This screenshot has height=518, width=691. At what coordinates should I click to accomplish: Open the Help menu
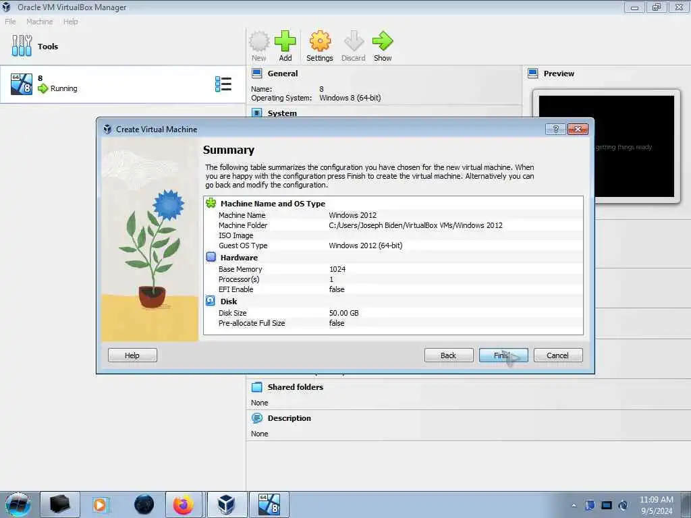tap(70, 21)
